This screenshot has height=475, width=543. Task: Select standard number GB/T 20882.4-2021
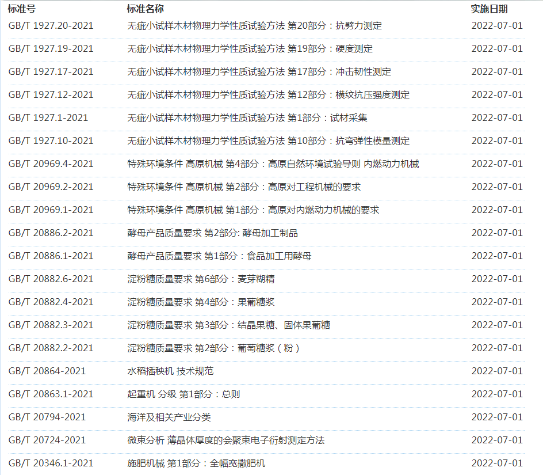pyautogui.click(x=51, y=302)
